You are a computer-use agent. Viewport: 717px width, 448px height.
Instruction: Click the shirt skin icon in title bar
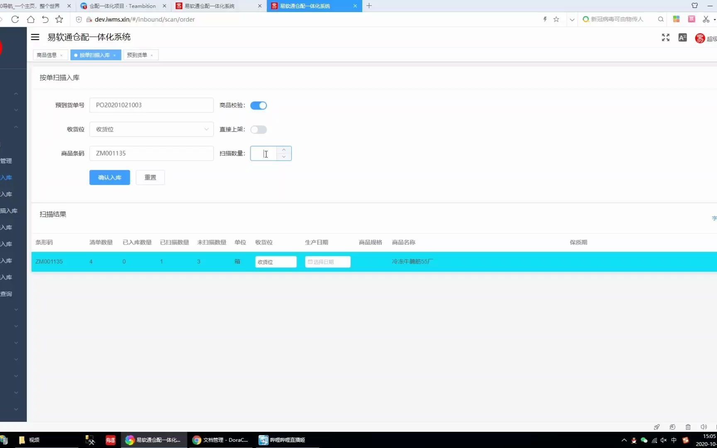[695, 5]
